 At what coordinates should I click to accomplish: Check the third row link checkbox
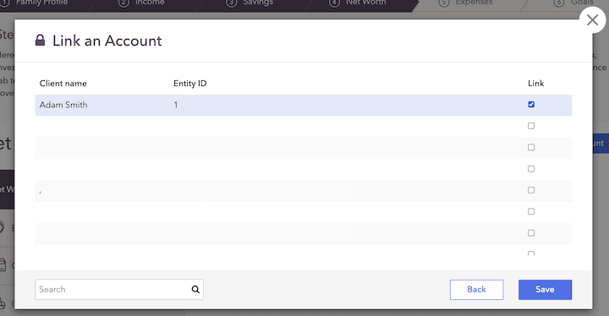[x=531, y=147]
